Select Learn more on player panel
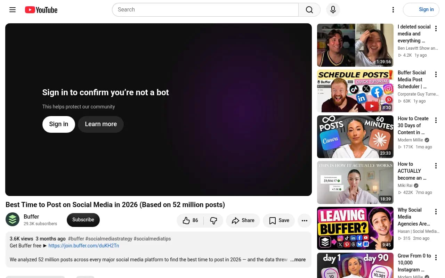 101,124
